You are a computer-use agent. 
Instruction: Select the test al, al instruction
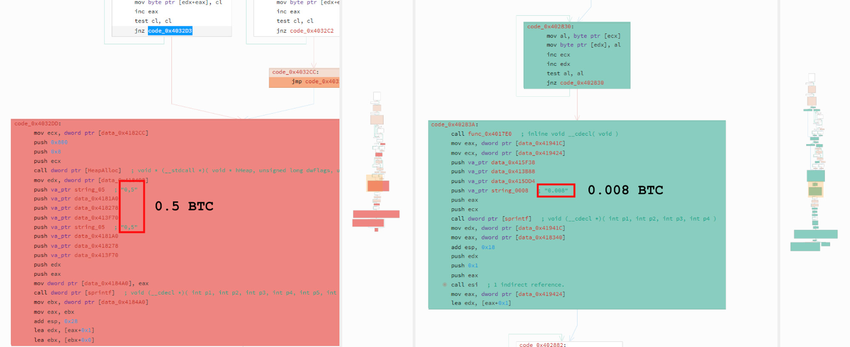(x=565, y=73)
